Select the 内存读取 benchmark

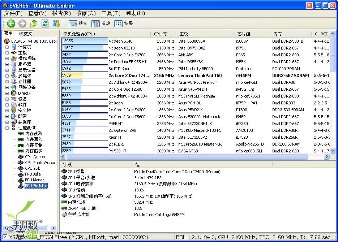click(34, 134)
